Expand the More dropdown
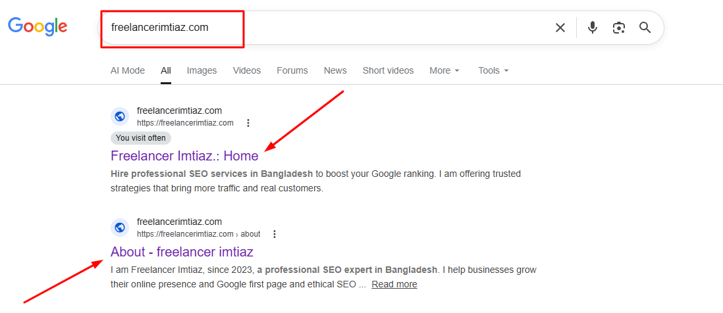 pos(444,70)
